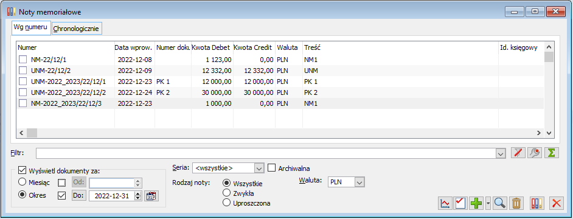Click the Do date field 2022-12-31

(x=112, y=196)
